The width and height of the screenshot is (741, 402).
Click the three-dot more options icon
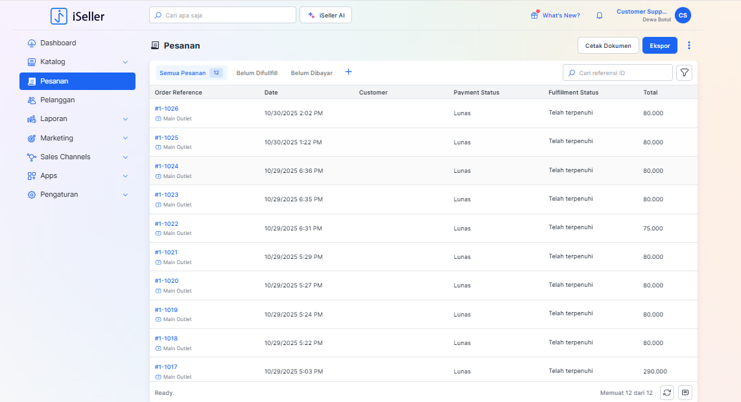coord(689,45)
